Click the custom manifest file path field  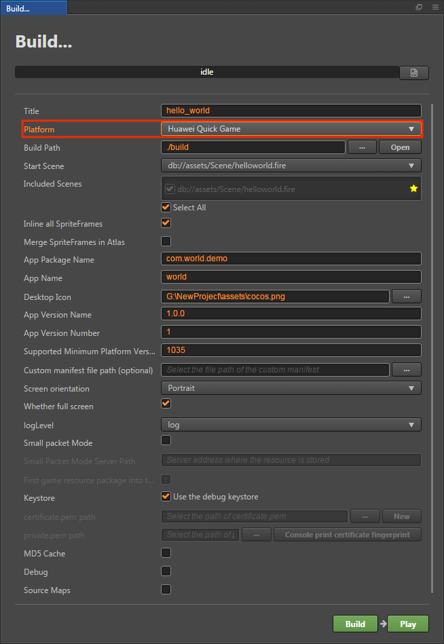[x=275, y=370]
